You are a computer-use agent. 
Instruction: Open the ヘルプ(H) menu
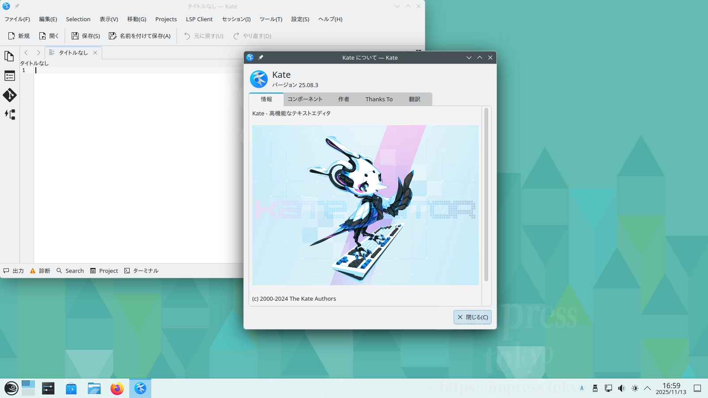331,19
